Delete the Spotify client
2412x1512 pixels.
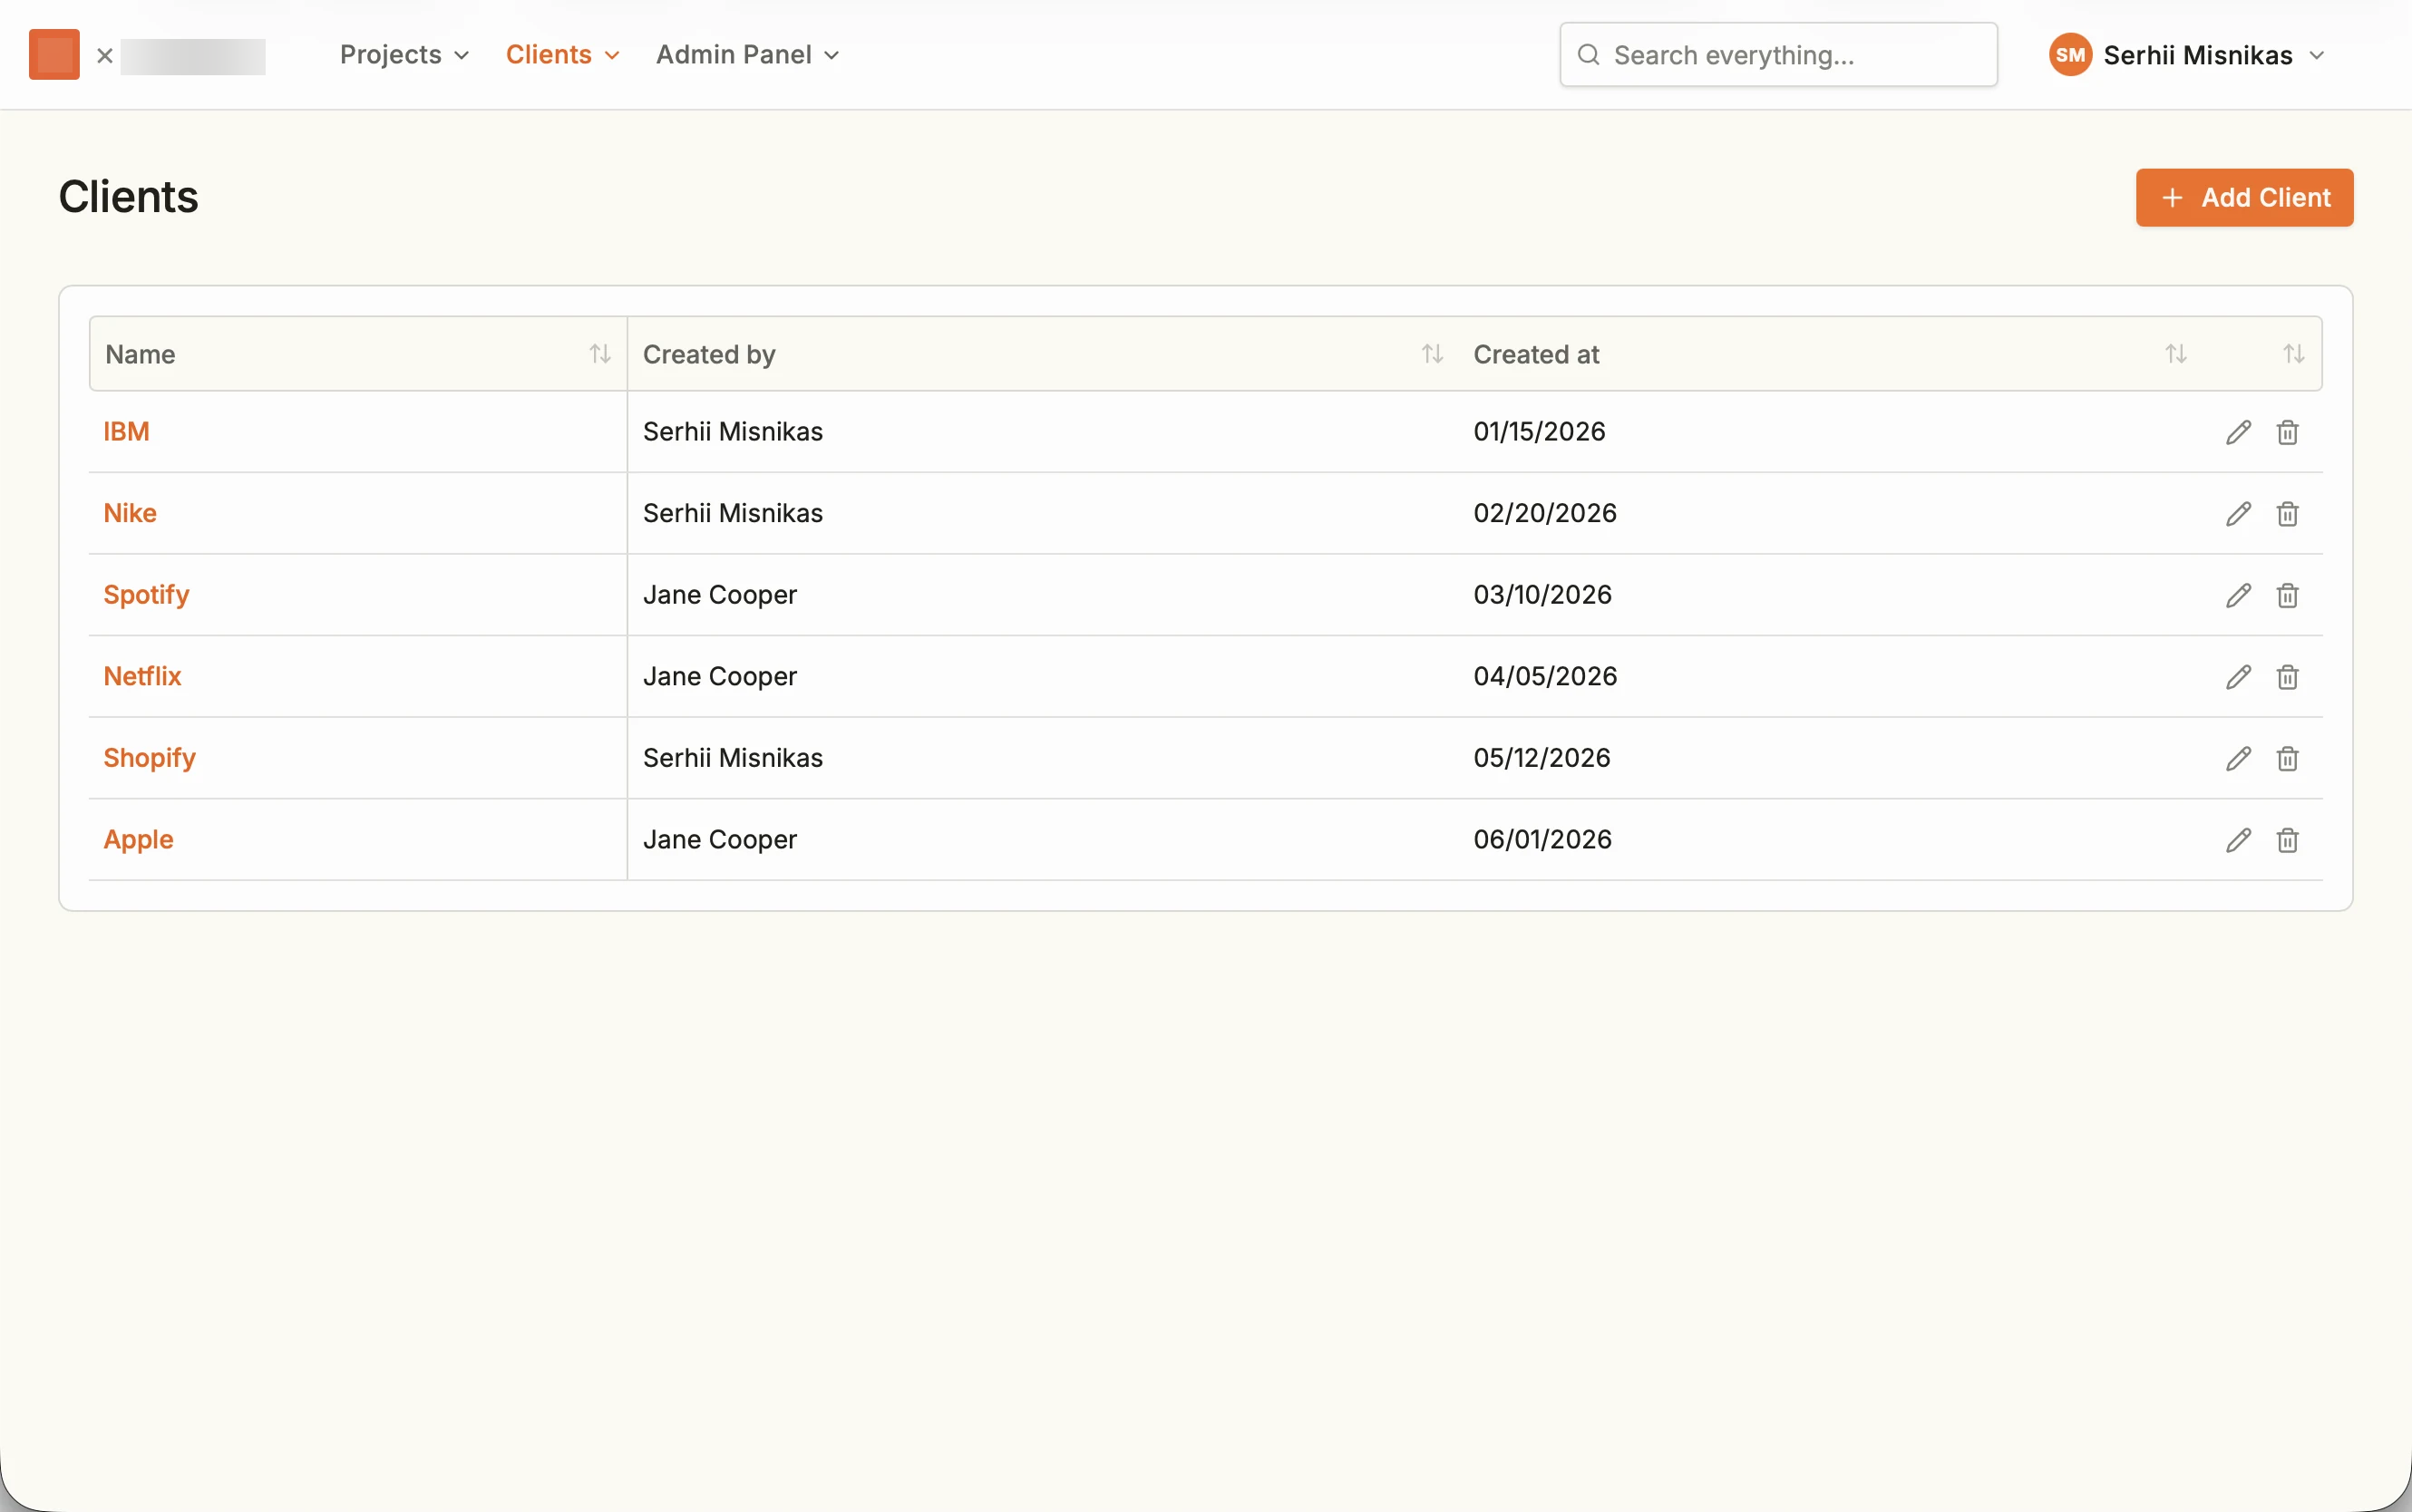2287,596
